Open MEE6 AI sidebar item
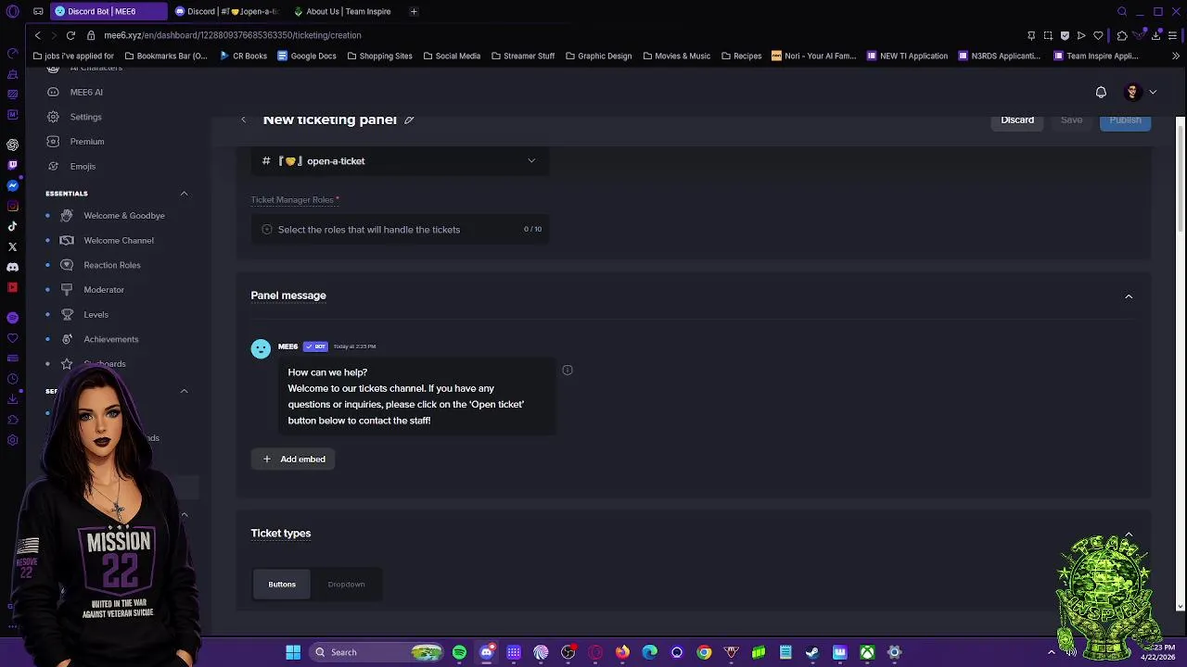1187x667 pixels. [x=86, y=92]
